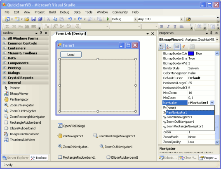The image size is (221, 169).
Task: Select ZoomInNavigator1 in component tray
Action: coord(73,147)
